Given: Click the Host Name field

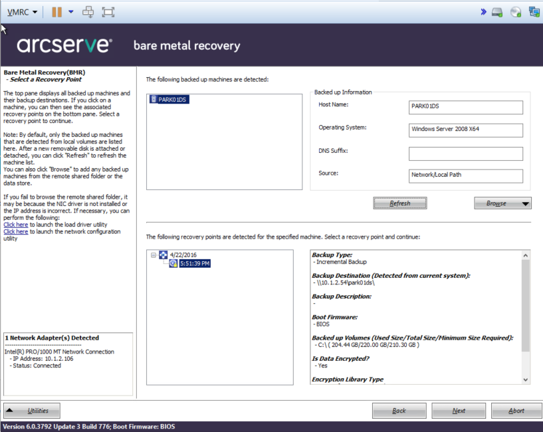Looking at the screenshot, I should (465, 107).
